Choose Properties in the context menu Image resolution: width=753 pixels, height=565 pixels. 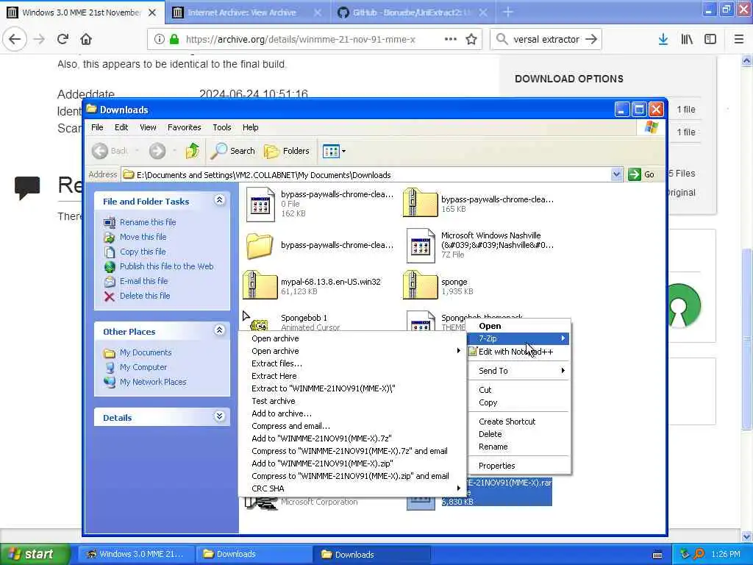tap(519, 466)
